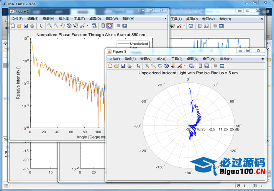Activate Zoom In tool in Figure 5
This screenshot has height=191, width=274.
click(x=147, y=66)
